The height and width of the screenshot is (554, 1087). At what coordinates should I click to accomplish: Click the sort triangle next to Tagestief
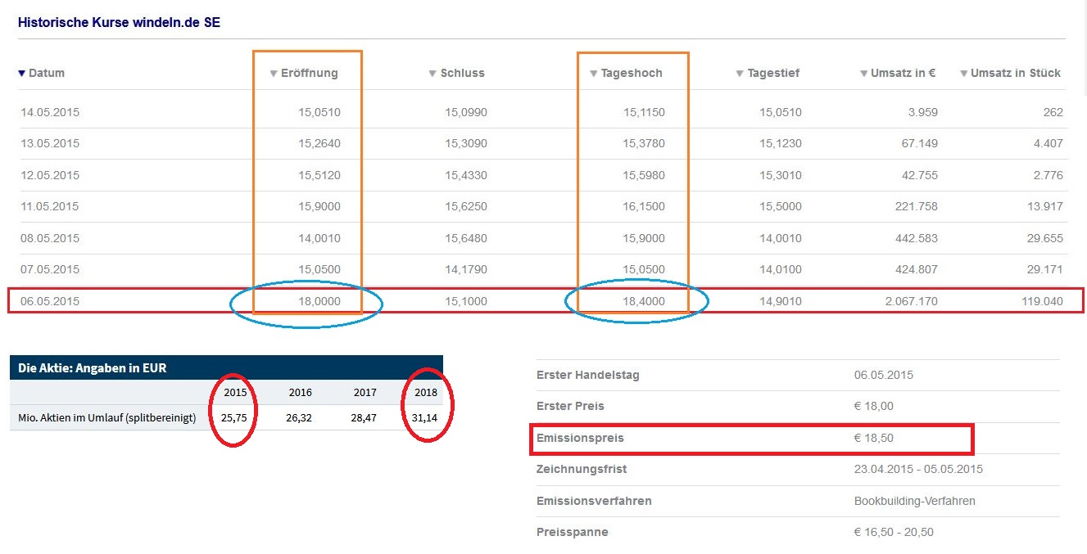[740, 74]
